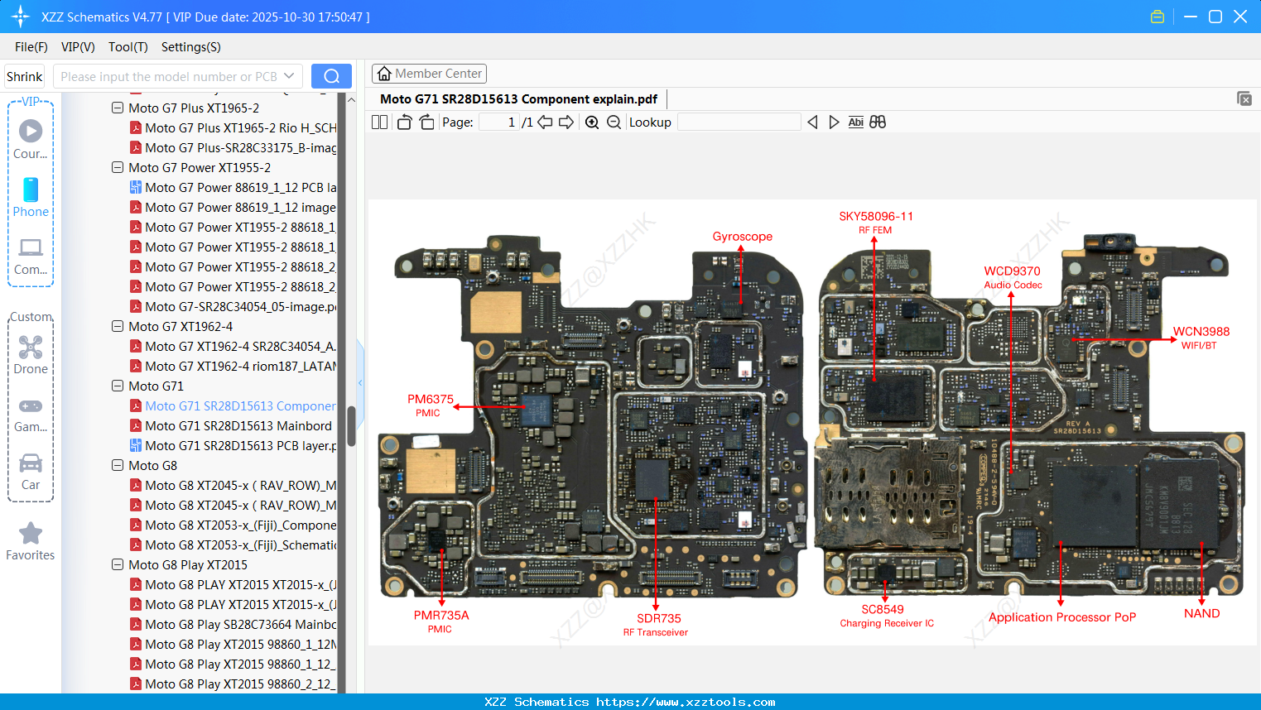Collapse the Moto G71 tree node

pos(117,386)
